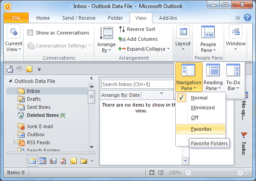Open the Window ribbon menu
256x181 pixels.
point(235,38)
